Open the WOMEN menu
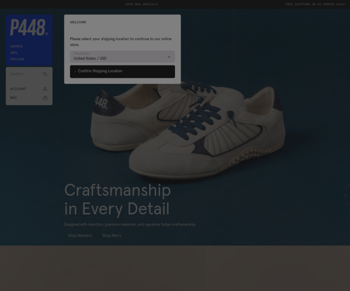350x291 pixels. [x=17, y=46]
